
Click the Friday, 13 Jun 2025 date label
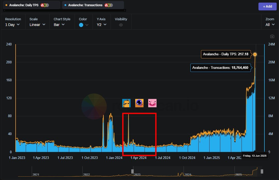coord(255,156)
